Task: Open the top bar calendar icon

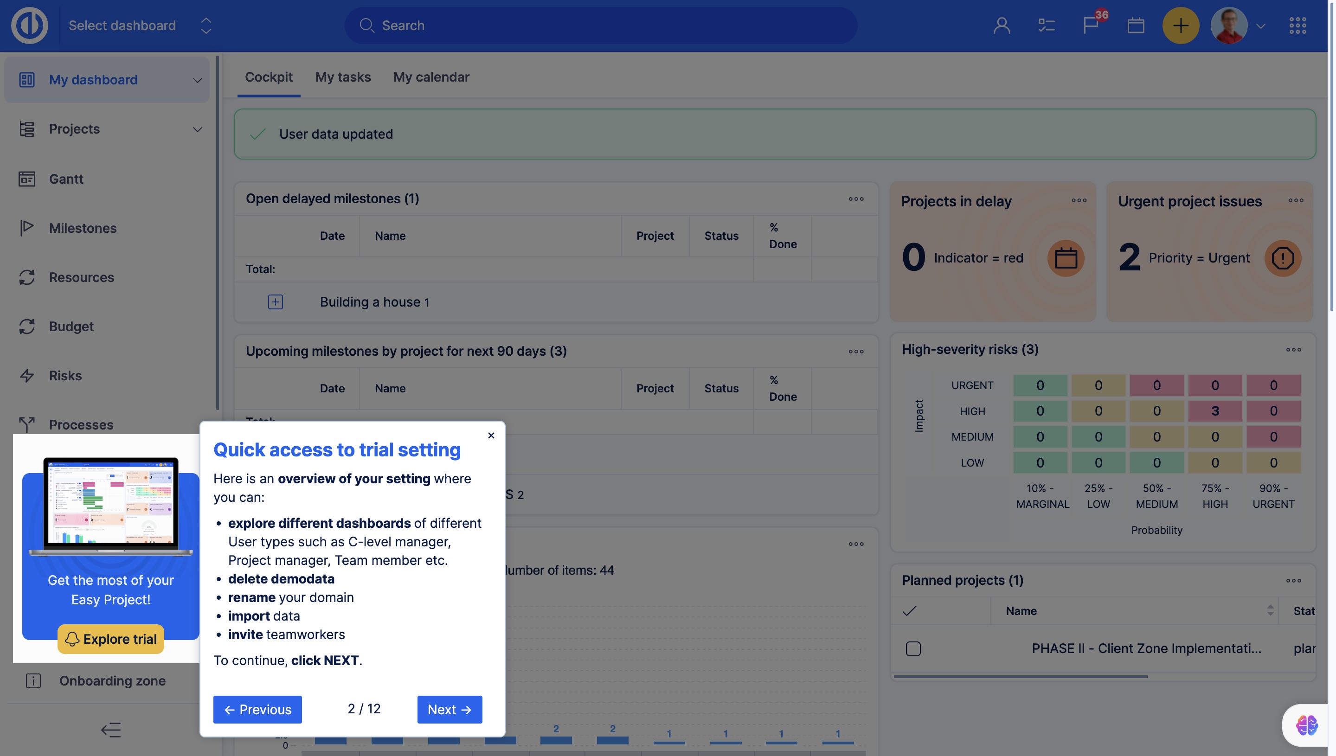Action: 1136,26
